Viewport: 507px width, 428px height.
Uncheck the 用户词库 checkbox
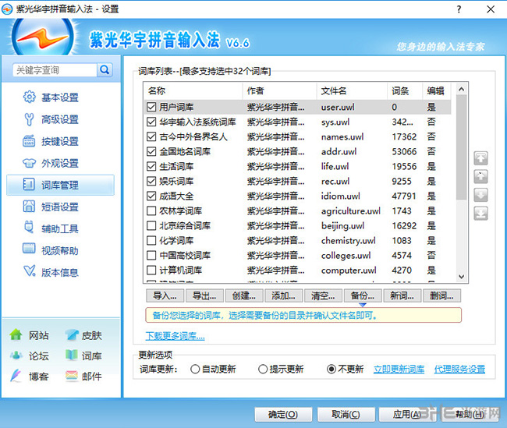click(151, 107)
